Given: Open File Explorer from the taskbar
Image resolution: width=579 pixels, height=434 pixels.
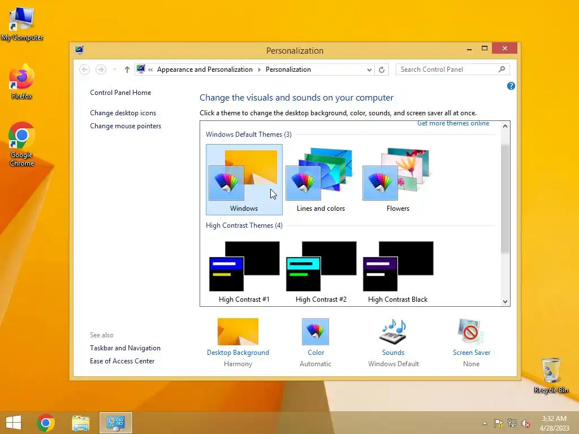Looking at the screenshot, I should [x=80, y=423].
